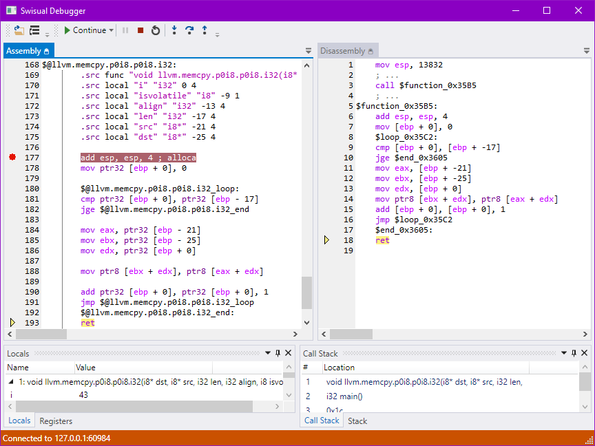Switch to the Stack tab

357,421
